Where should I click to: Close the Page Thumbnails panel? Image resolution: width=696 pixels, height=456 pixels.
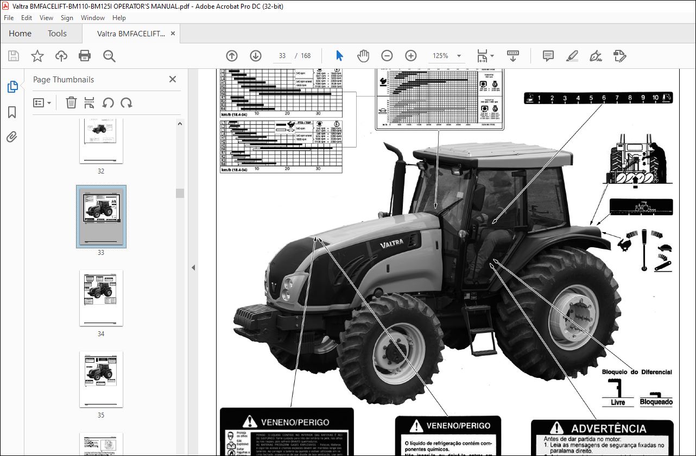173,79
